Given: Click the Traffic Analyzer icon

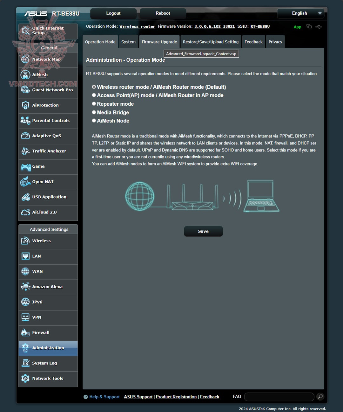Looking at the screenshot, I should pos(25,151).
